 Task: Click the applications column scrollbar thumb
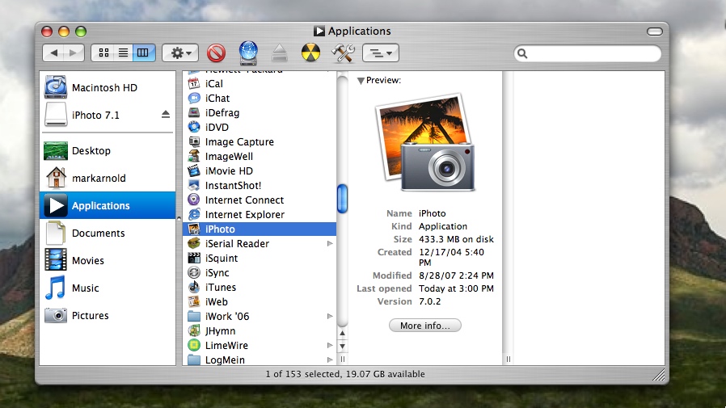342,199
